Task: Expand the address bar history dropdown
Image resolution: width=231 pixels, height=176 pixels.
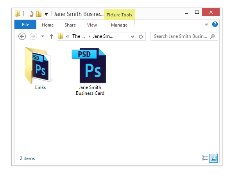Action: (x=132, y=36)
